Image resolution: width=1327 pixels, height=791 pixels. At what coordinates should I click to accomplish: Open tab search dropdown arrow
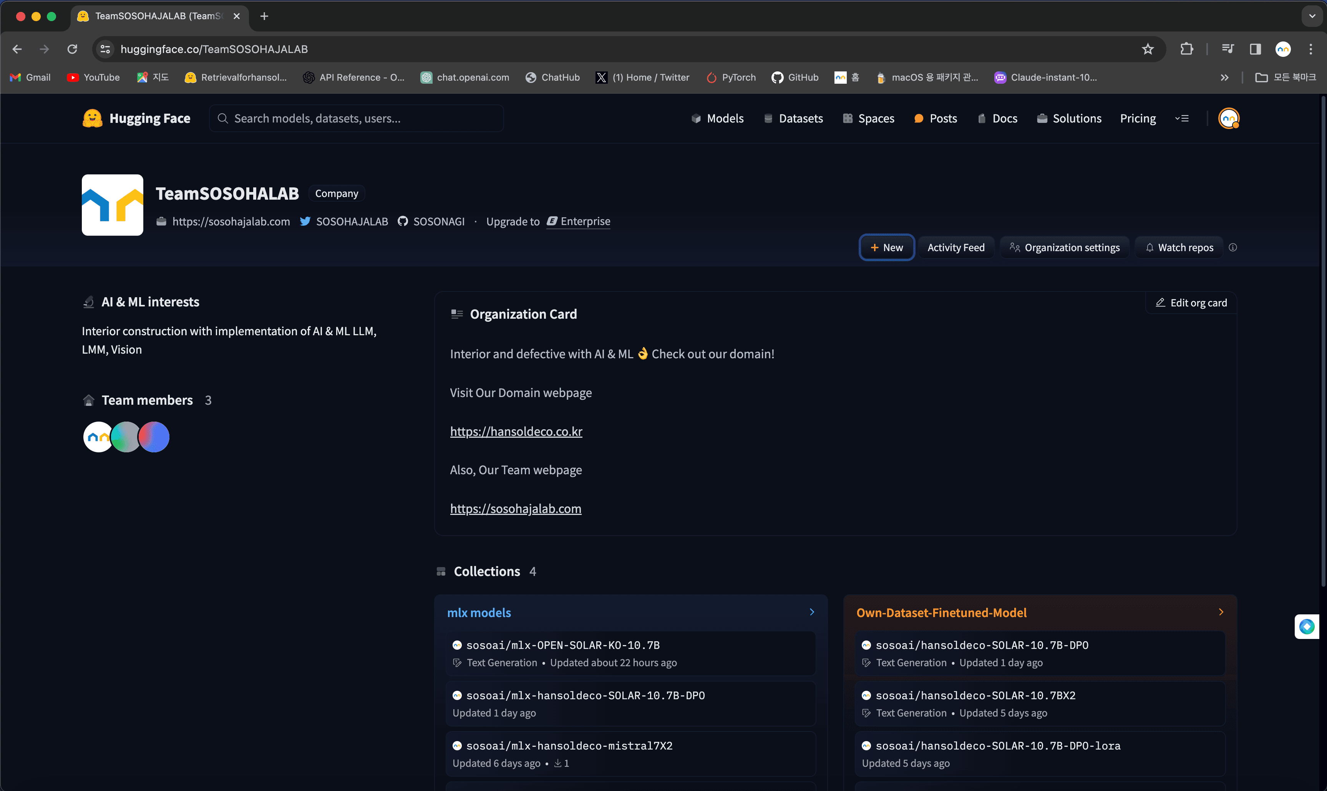click(x=1312, y=16)
